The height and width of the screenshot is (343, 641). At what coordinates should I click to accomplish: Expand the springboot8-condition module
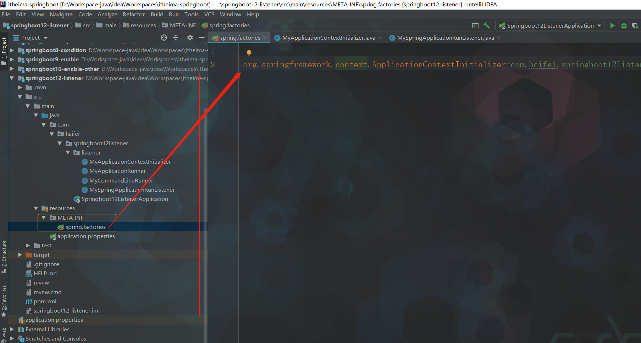coord(12,50)
